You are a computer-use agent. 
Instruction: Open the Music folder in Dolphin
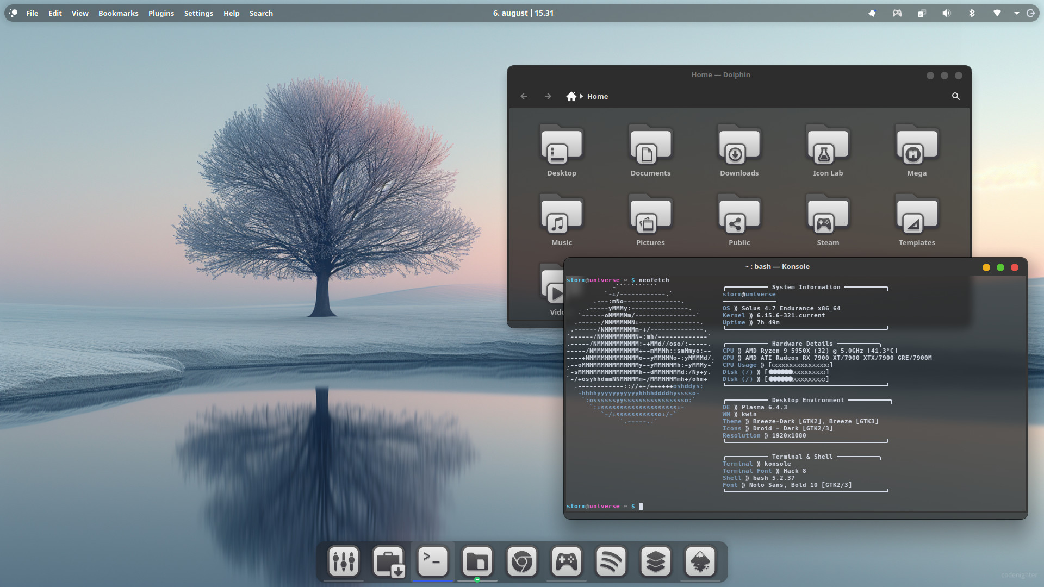[561, 220]
